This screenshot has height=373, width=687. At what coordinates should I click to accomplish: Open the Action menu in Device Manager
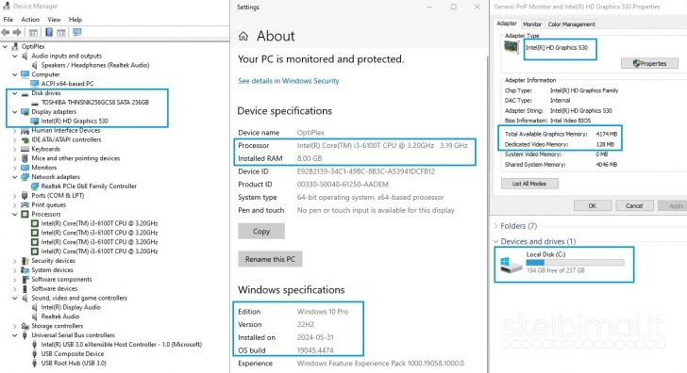(30, 20)
